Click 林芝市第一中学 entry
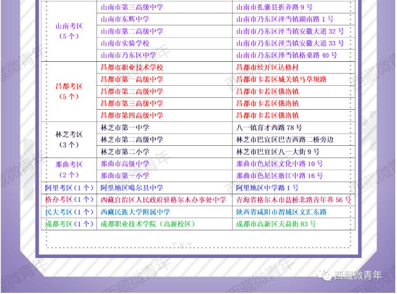Viewport: 397px width, 294px height. 125,128
